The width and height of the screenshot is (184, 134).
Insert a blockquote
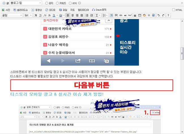pos(125,15)
